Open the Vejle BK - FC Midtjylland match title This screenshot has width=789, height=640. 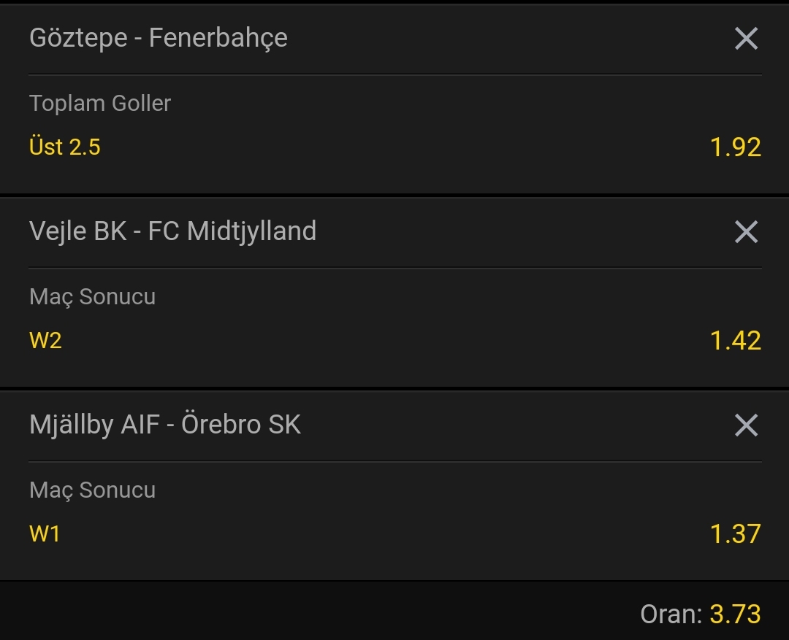click(x=172, y=232)
